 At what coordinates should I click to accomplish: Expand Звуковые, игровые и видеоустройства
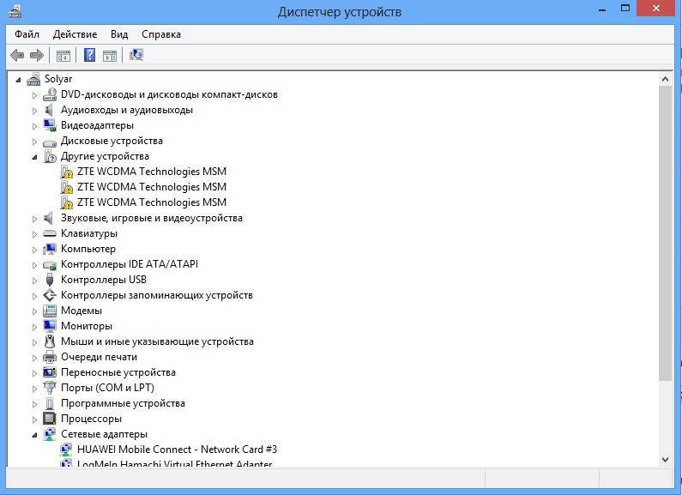(35, 219)
